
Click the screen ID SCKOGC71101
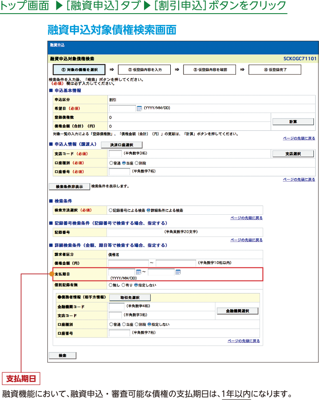300,59
